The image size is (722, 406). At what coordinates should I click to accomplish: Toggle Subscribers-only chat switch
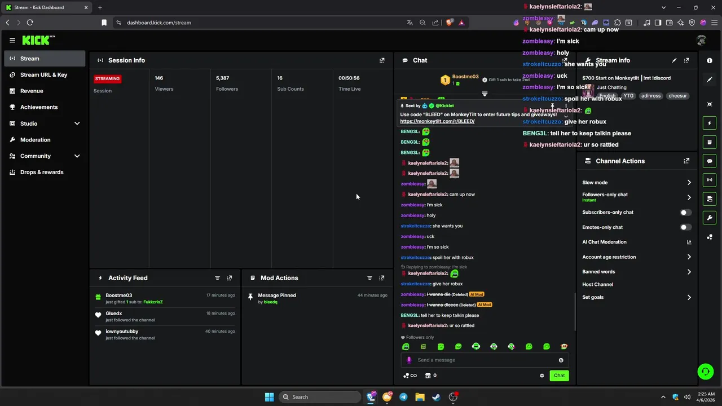point(685,213)
